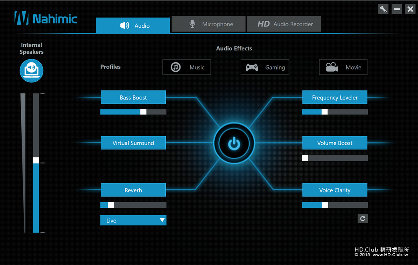
Task: Click the speaker icon on Audio tab
Action: point(125,26)
